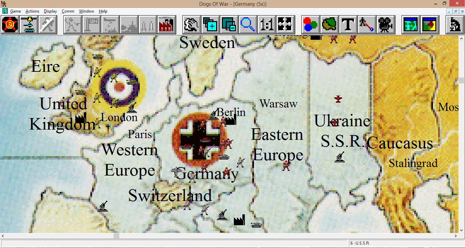Click the red Soviet star toolbar icon
Screen dimensions: 465x248
click(10, 24)
